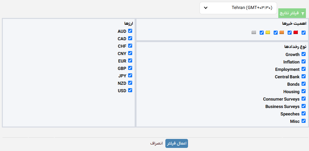Screen dimensions: 309x151
Task: Collapse the green فیلتر نتایج filter panel
Action: click(292, 13)
